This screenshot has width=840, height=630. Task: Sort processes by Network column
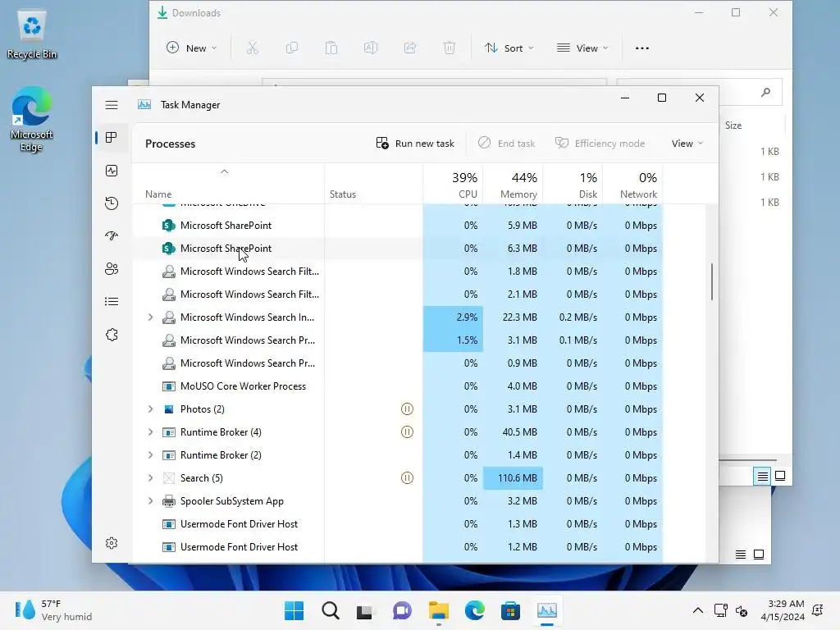coord(632,184)
